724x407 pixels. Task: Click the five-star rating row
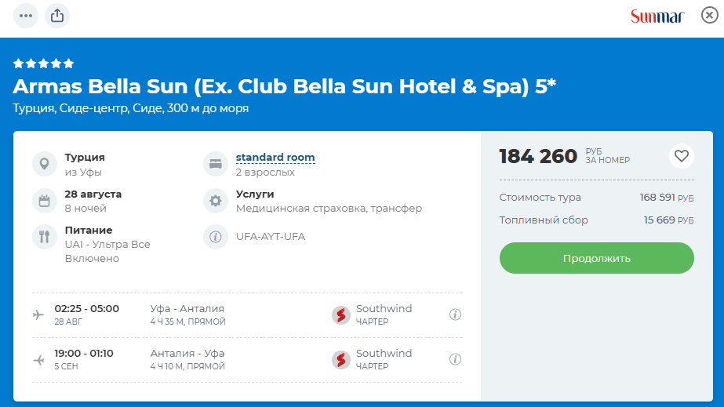point(44,64)
